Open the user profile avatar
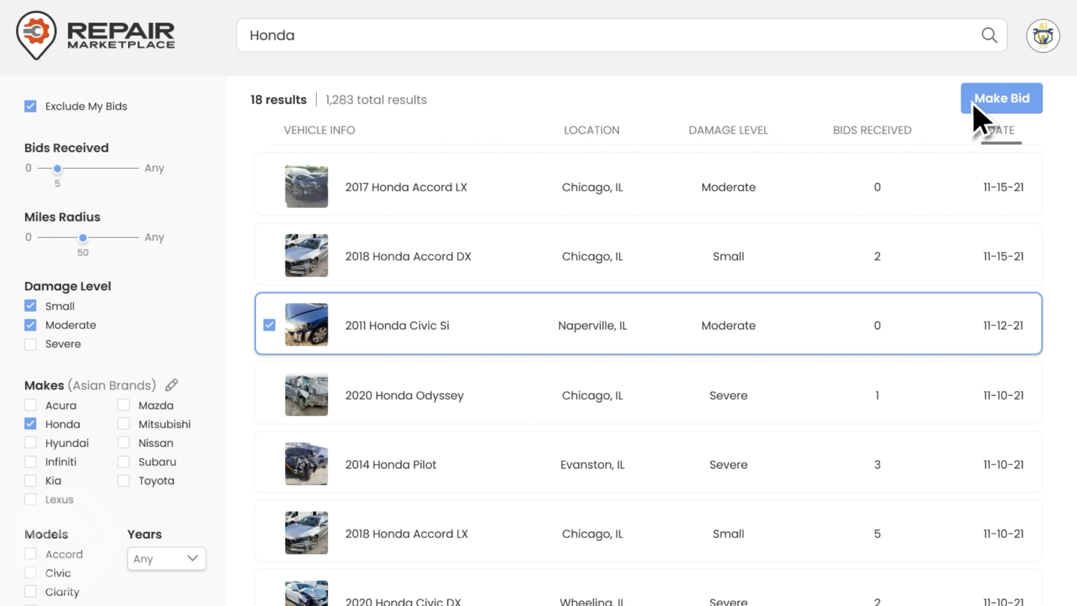1077x606 pixels. 1043,36
